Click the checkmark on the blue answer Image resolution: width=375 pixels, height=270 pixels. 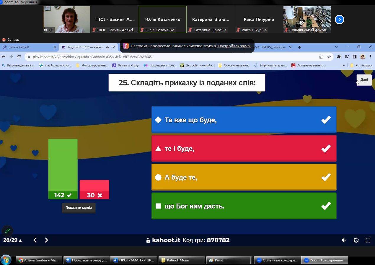pyautogui.click(x=326, y=120)
